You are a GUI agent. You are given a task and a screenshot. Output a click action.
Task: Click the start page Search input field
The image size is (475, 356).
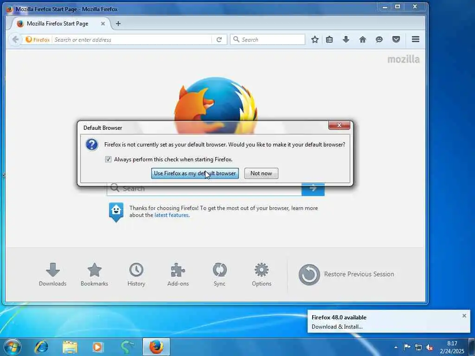[204, 189]
